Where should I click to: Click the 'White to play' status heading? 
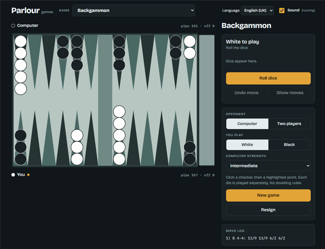(242, 42)
